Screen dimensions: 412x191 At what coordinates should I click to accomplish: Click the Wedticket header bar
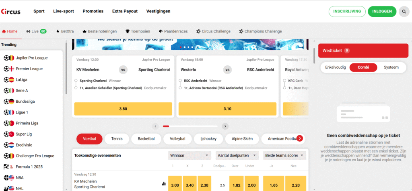363,51
